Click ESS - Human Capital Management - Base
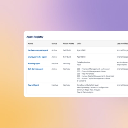The image size is (128, 128). pyautogui.click(x=93, y=78)
